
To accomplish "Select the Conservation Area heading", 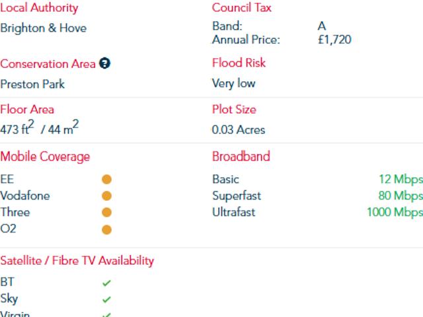I will pos(48,64).
